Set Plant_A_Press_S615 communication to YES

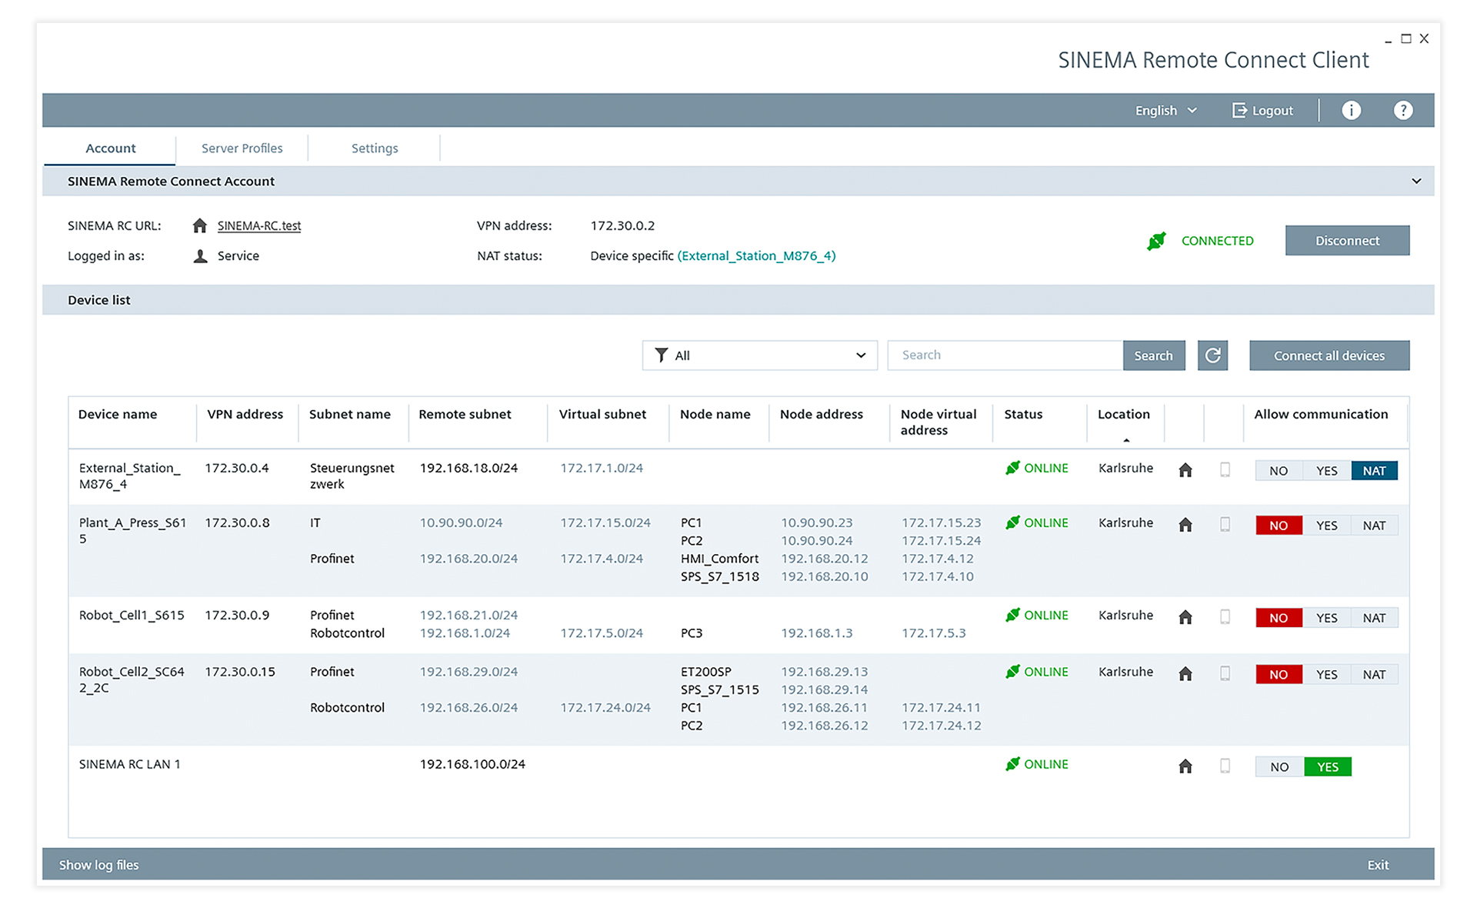coord(1326,526)
